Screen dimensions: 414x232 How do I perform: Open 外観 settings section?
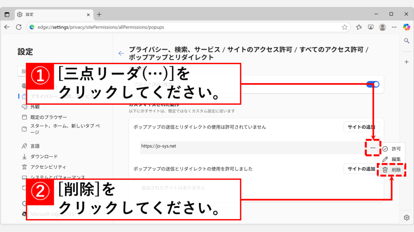tap(35, 107)
